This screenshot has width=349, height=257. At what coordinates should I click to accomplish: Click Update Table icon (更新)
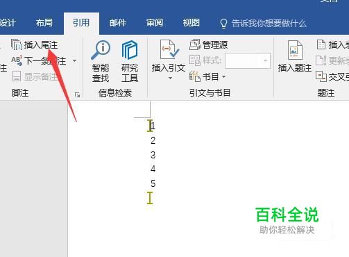click(321, 60)
